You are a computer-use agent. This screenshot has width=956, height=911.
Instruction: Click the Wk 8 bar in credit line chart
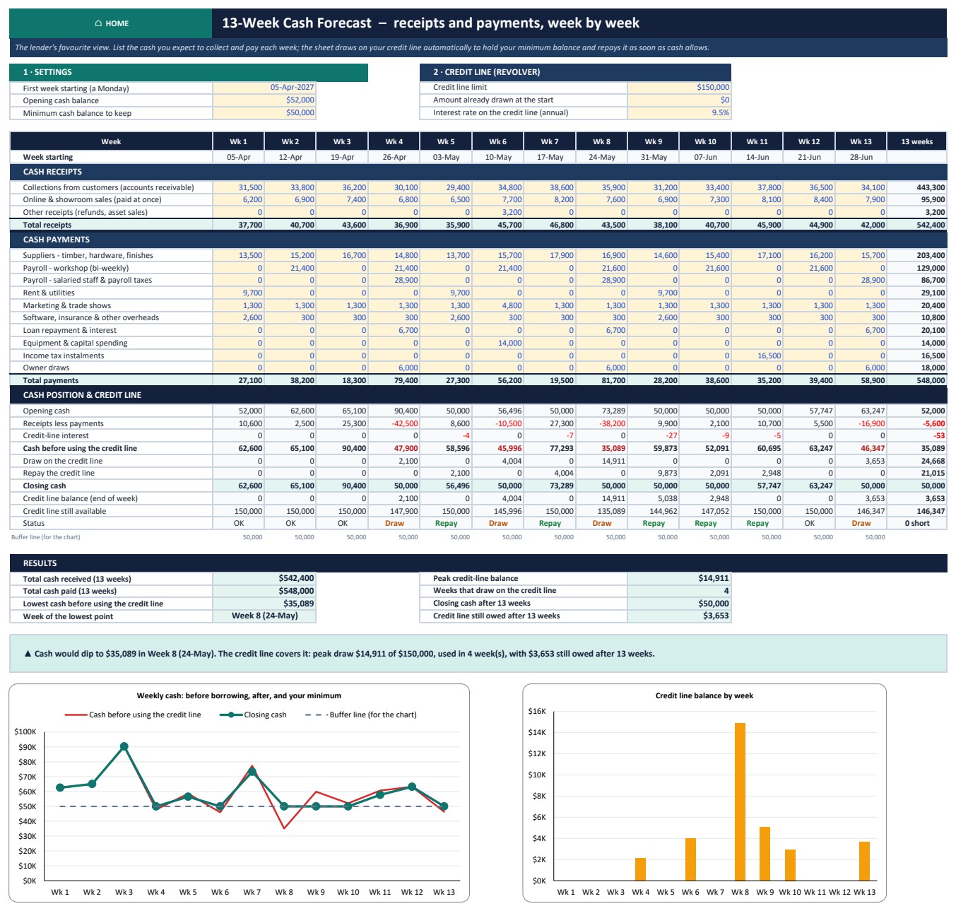pos(740,801)
